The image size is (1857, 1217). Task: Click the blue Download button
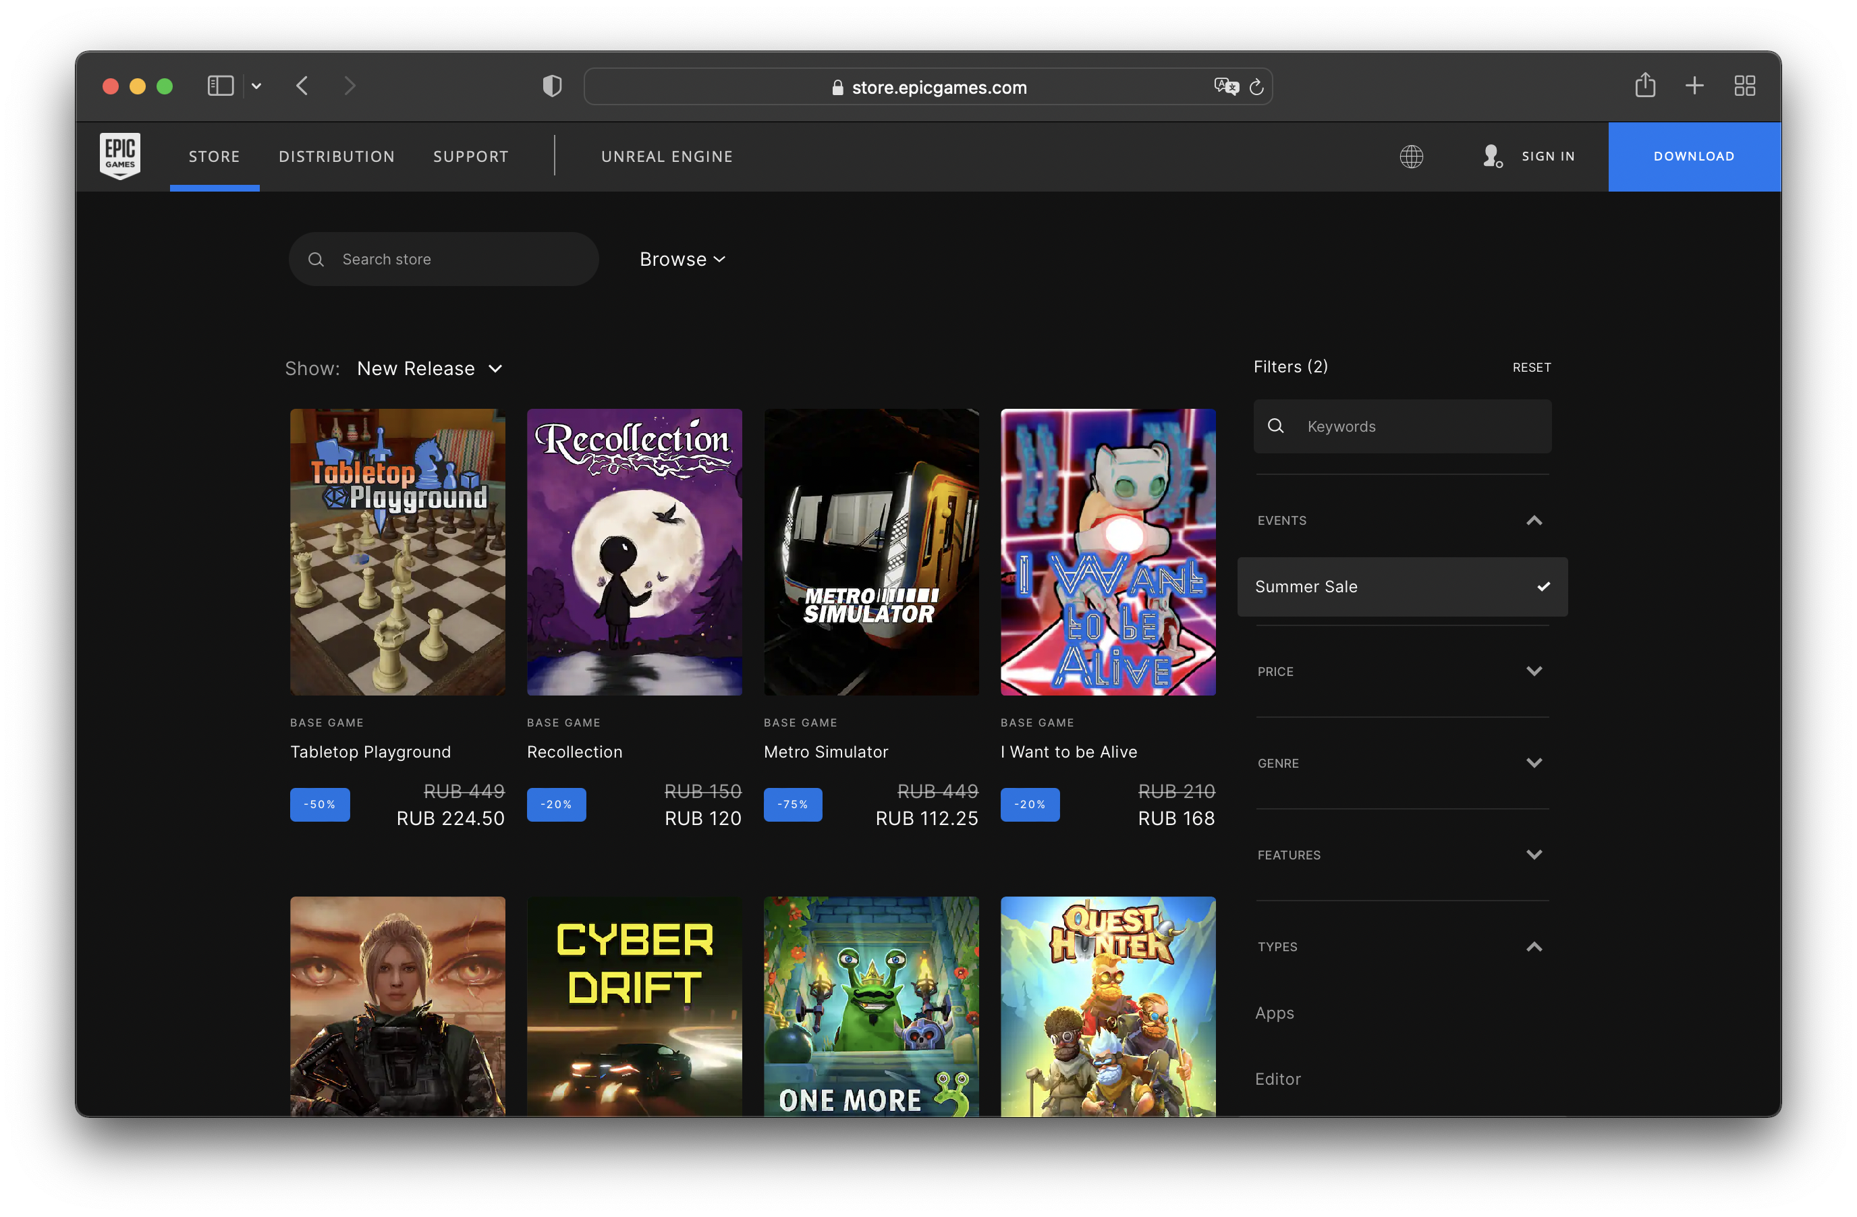1693,157
